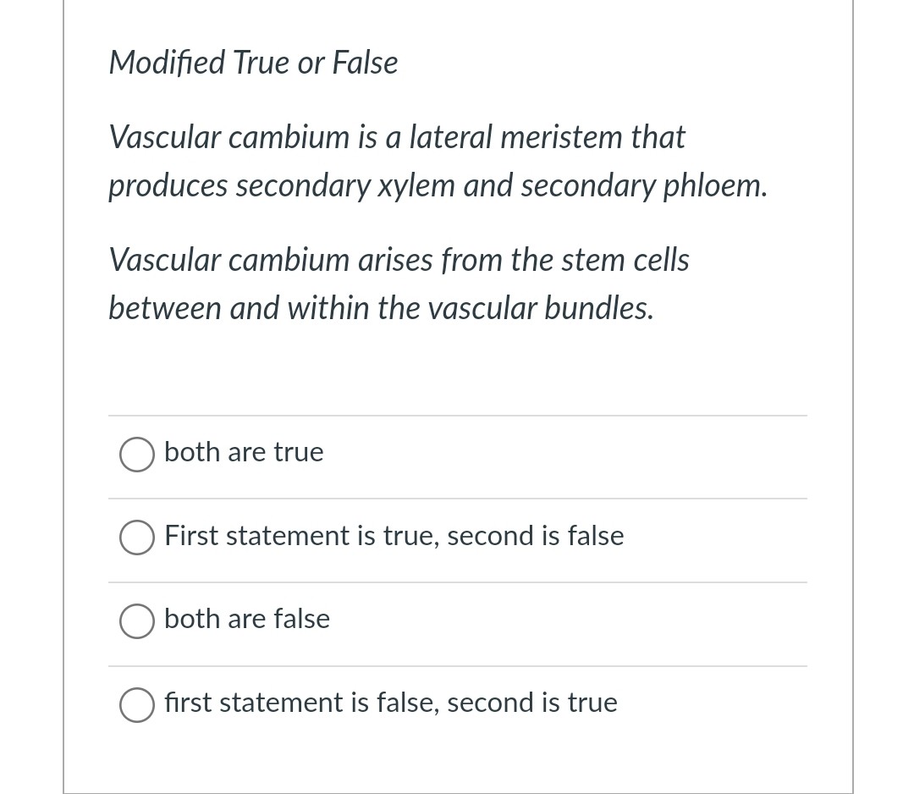Viewport: 914px width, 794px height.
Task: Click the divider above the answer options
Action: point(458,415)
